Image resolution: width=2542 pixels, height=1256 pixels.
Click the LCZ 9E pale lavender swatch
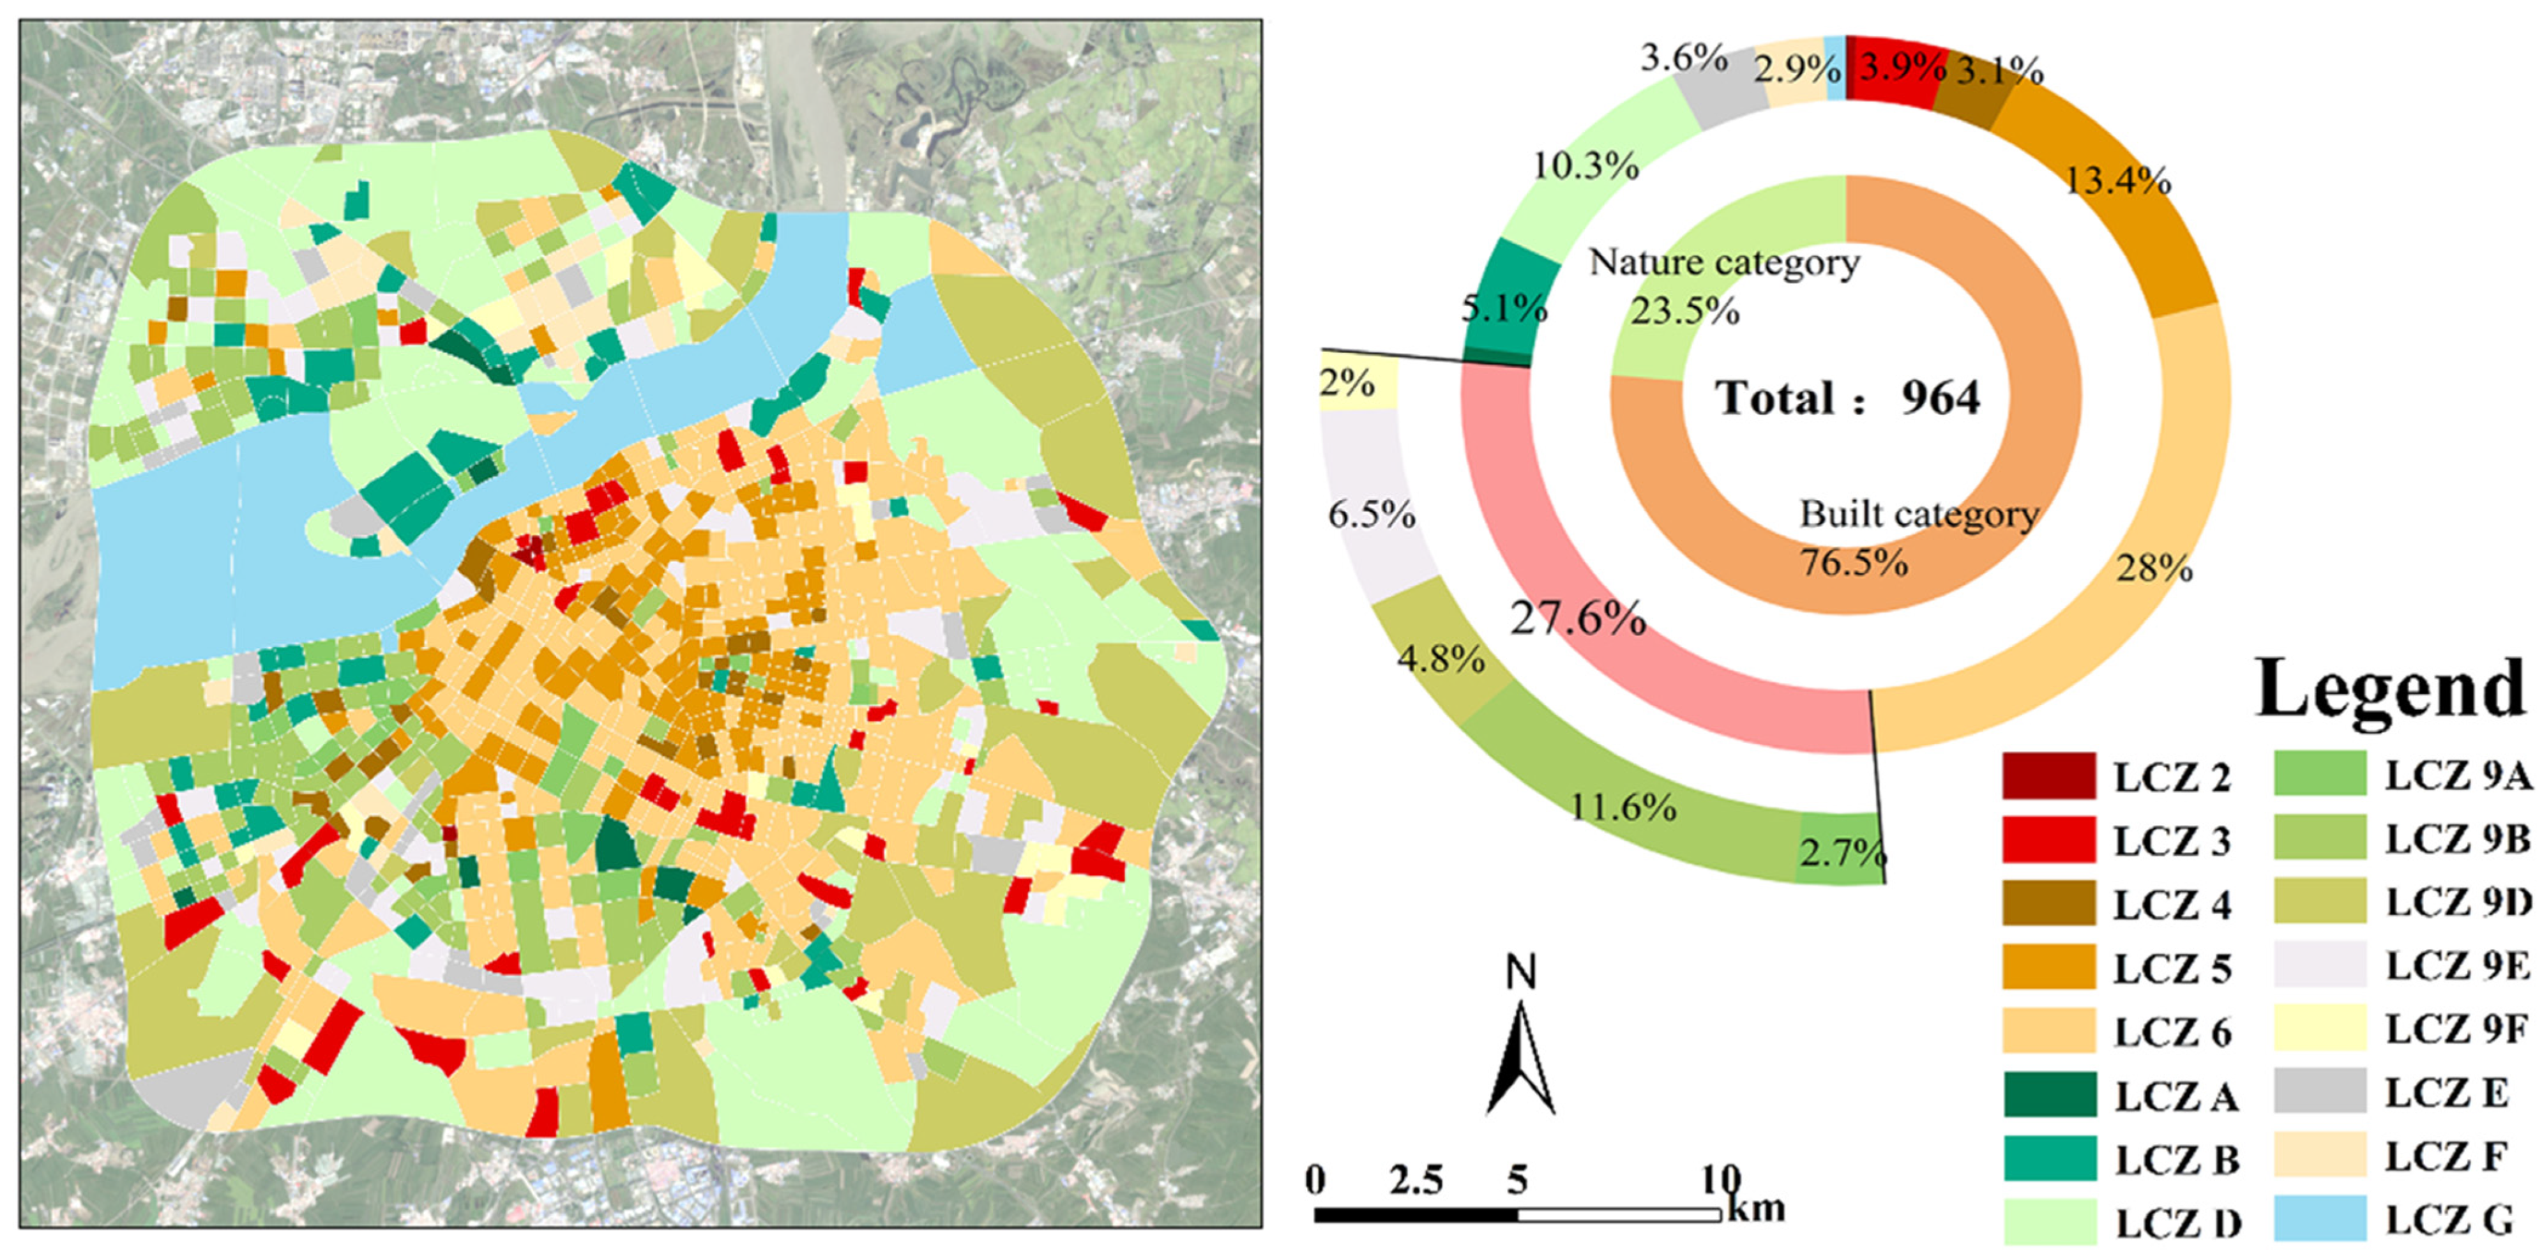point(2322,965)
